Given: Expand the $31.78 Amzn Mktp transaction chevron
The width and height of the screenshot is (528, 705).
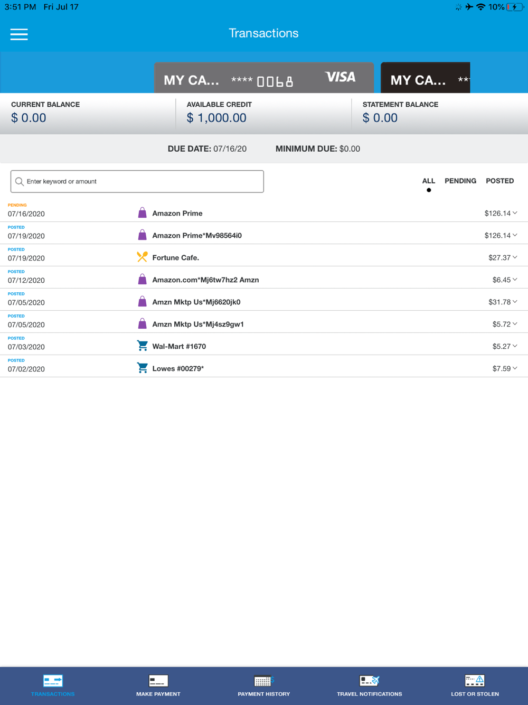Looking at the screenshot, I should pos(515,302).
